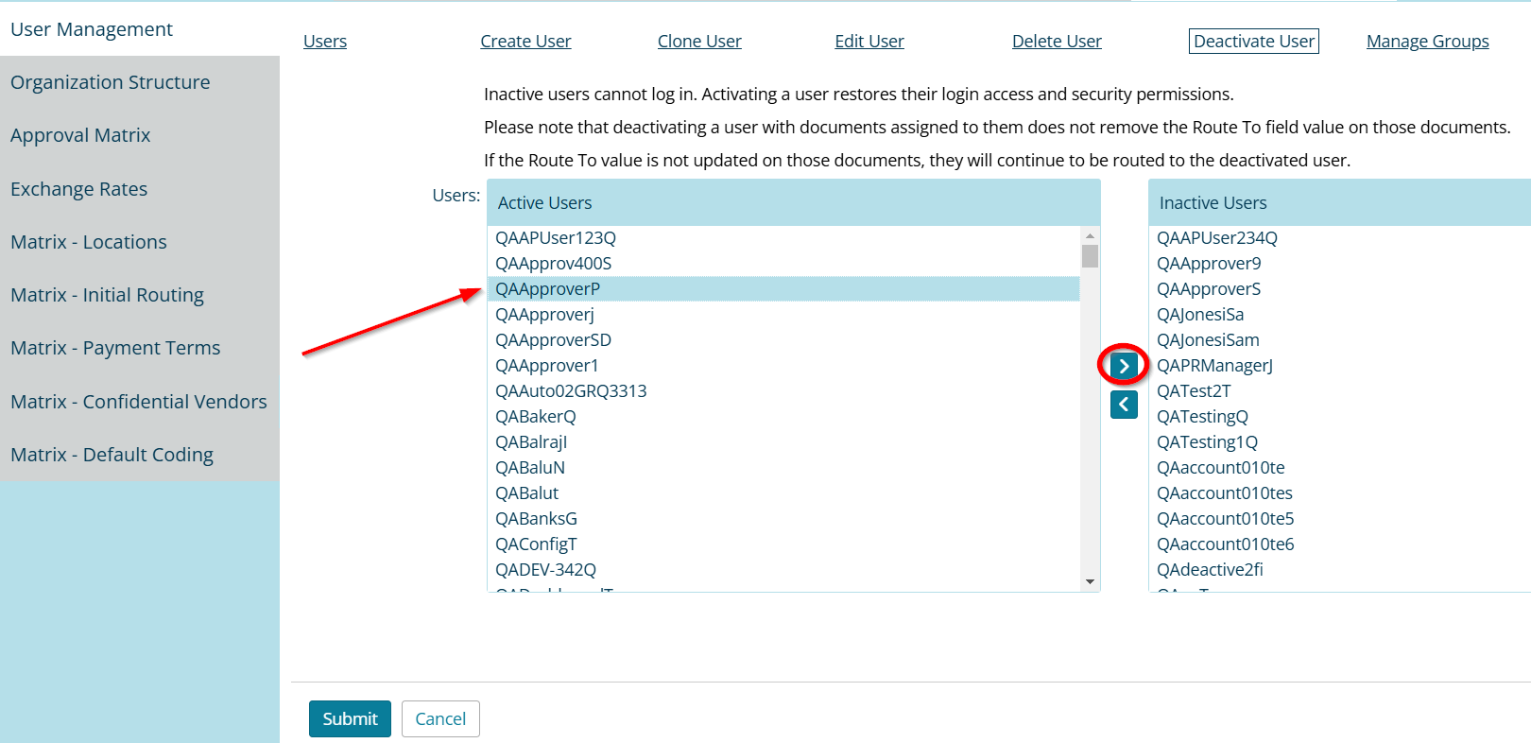The image size is (1531, 743).
Task: Open the Edit User tab
Action: coord(869,42)
